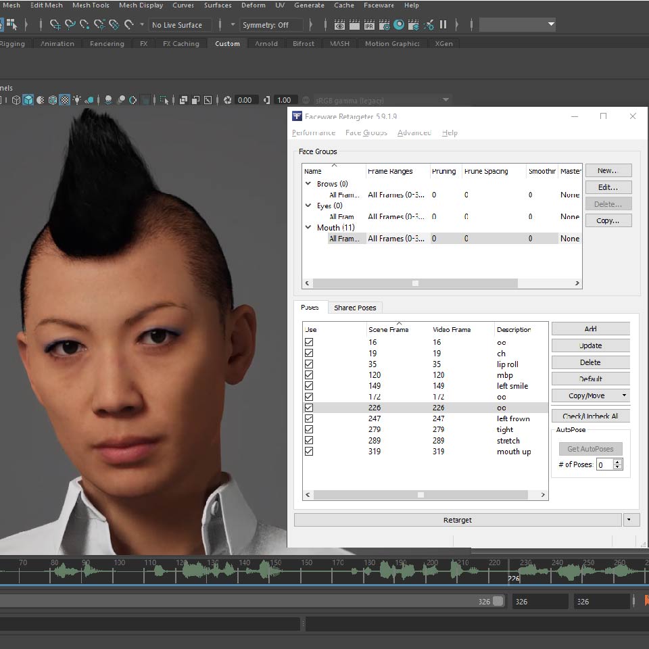Activate Snap to Grids magnet icon

click(55, 25)
